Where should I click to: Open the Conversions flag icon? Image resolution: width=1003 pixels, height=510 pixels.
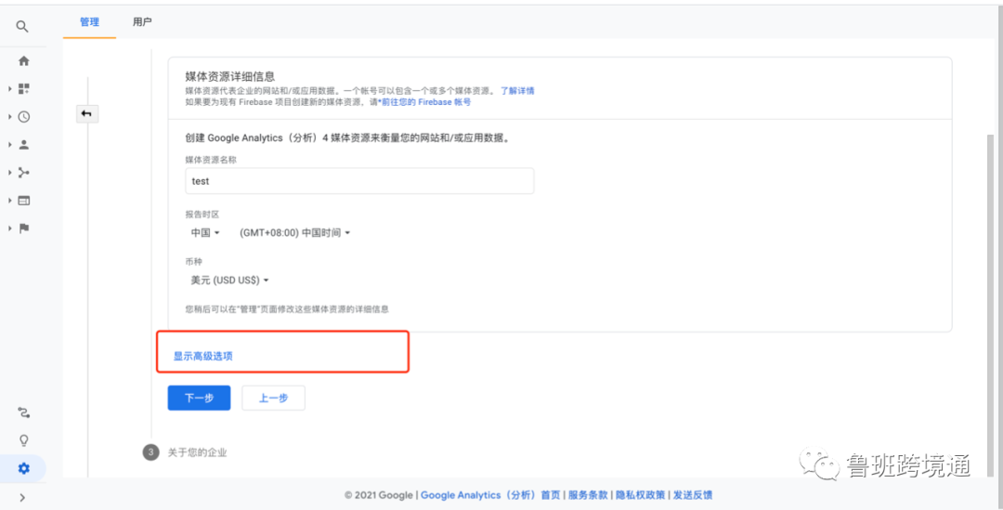coord(23,229)
